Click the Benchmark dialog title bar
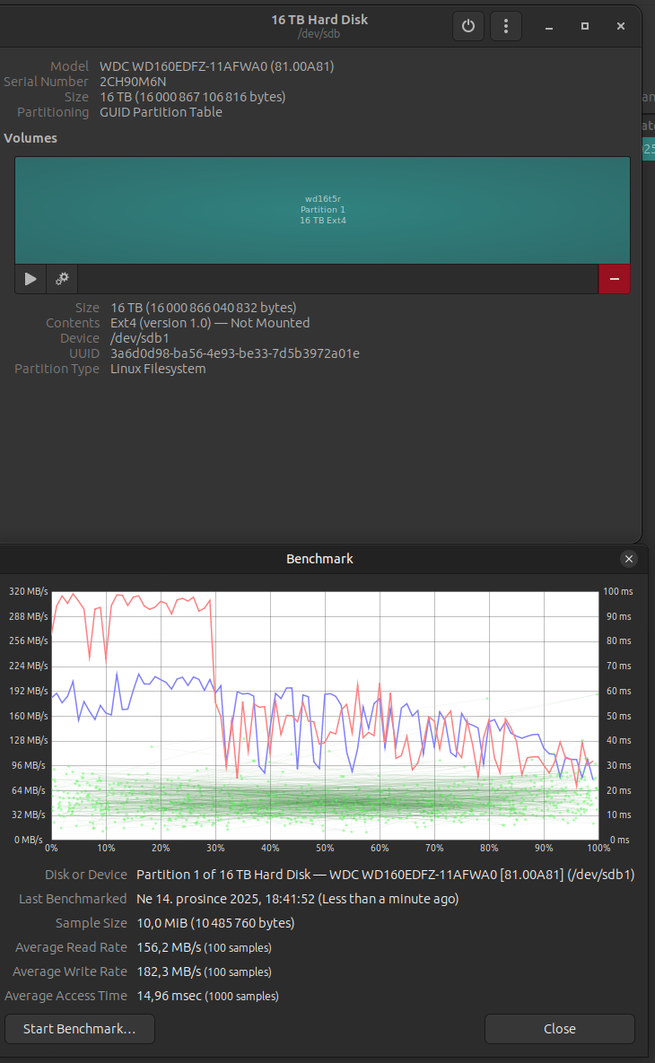This screenshot has height=1063, width=655. [319, 559]
